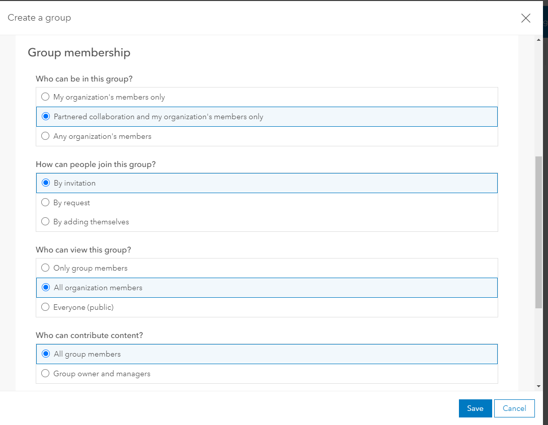Image resolution: width=548 pixels, height=425 pixels.
Task: Allow All group members to contribute
Action: pos(46,354)
